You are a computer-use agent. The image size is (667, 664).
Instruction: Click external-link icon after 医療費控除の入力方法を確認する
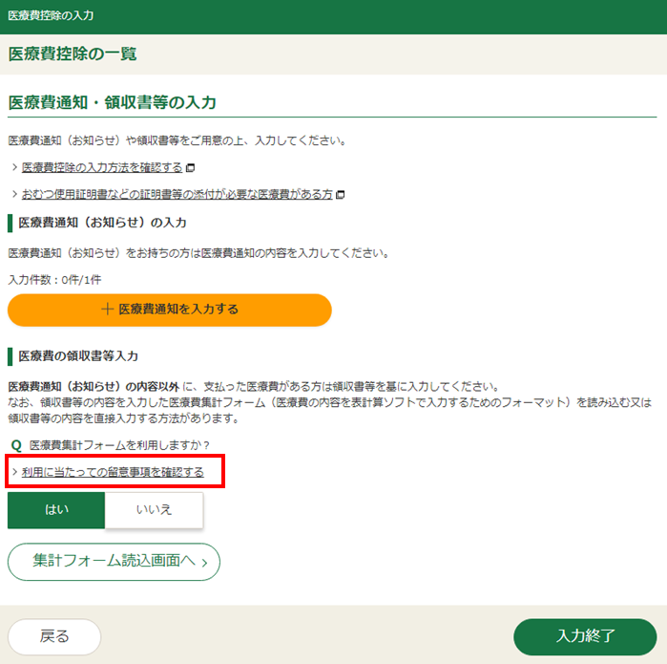190,168
